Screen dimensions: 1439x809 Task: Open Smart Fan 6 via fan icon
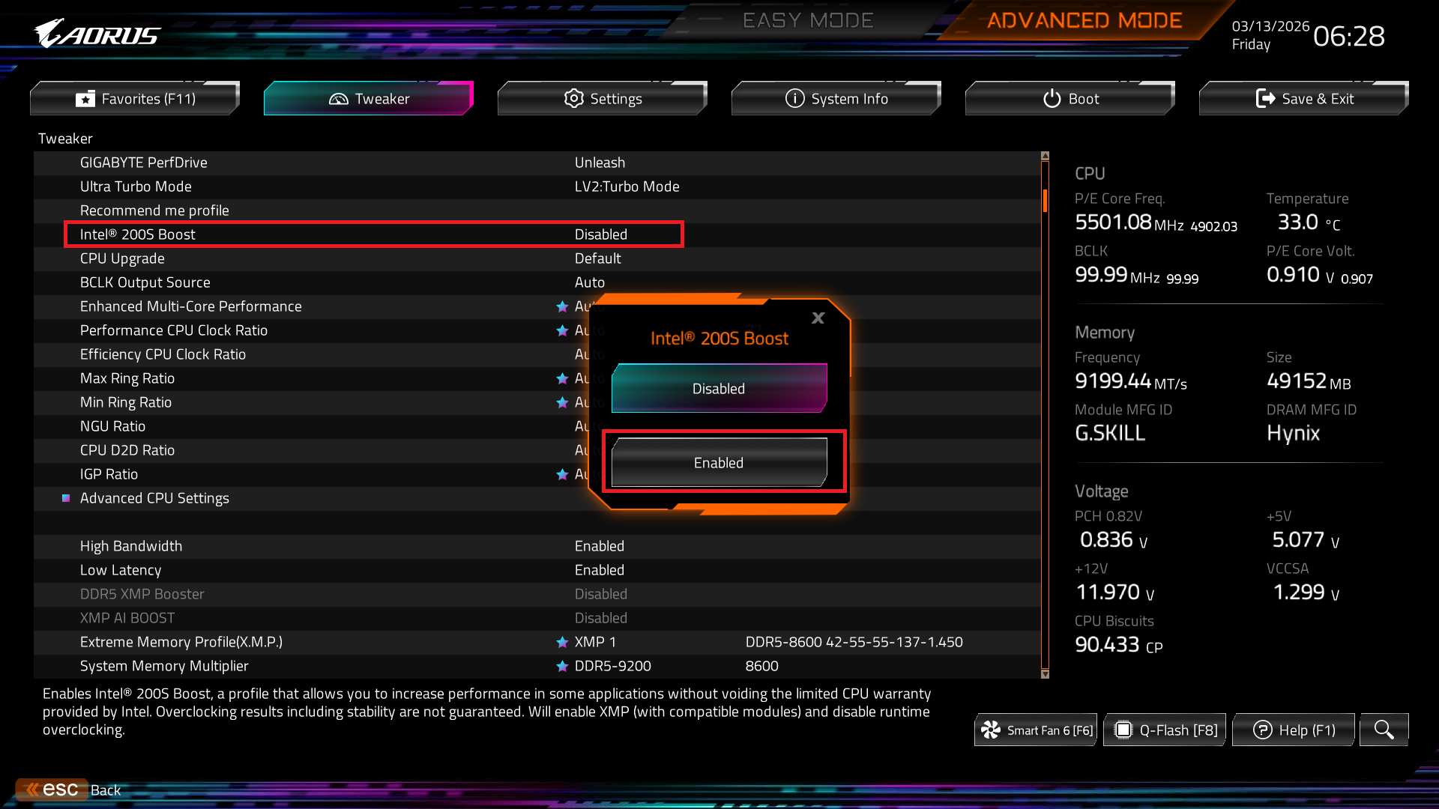click(x=991, y=730)
